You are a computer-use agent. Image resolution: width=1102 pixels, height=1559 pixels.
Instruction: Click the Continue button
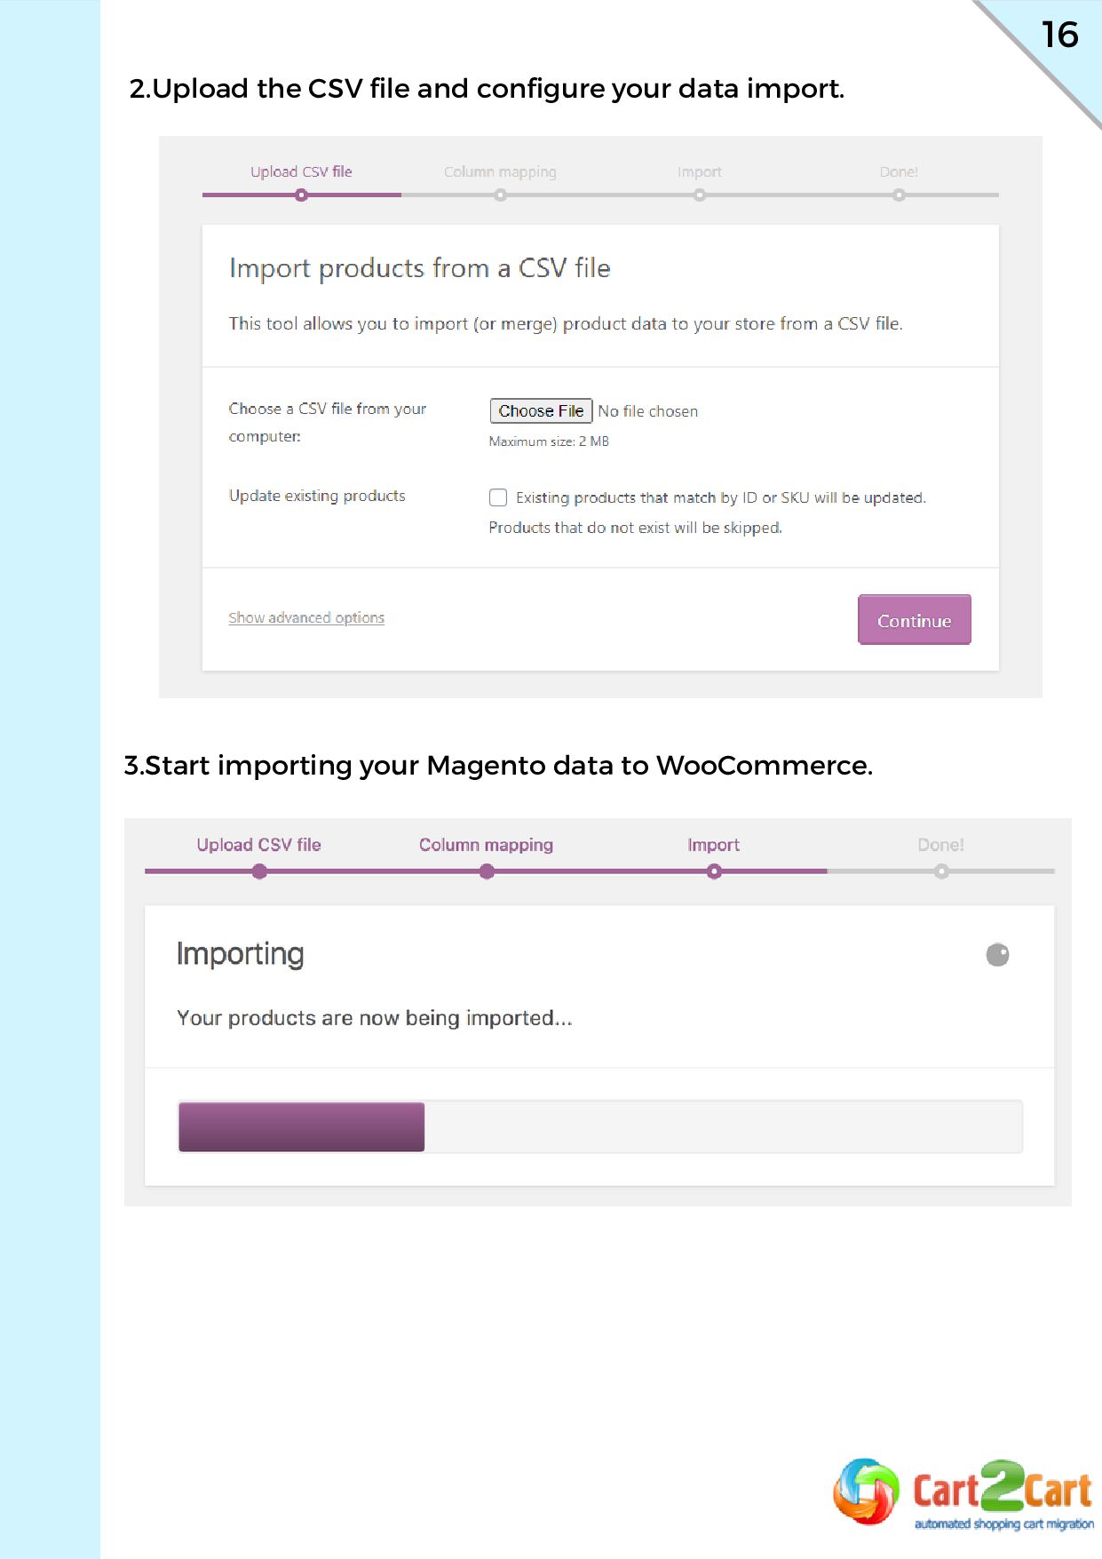[914, 619]
